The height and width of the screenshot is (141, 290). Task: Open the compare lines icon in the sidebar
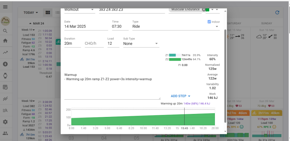tap(5, 99)
